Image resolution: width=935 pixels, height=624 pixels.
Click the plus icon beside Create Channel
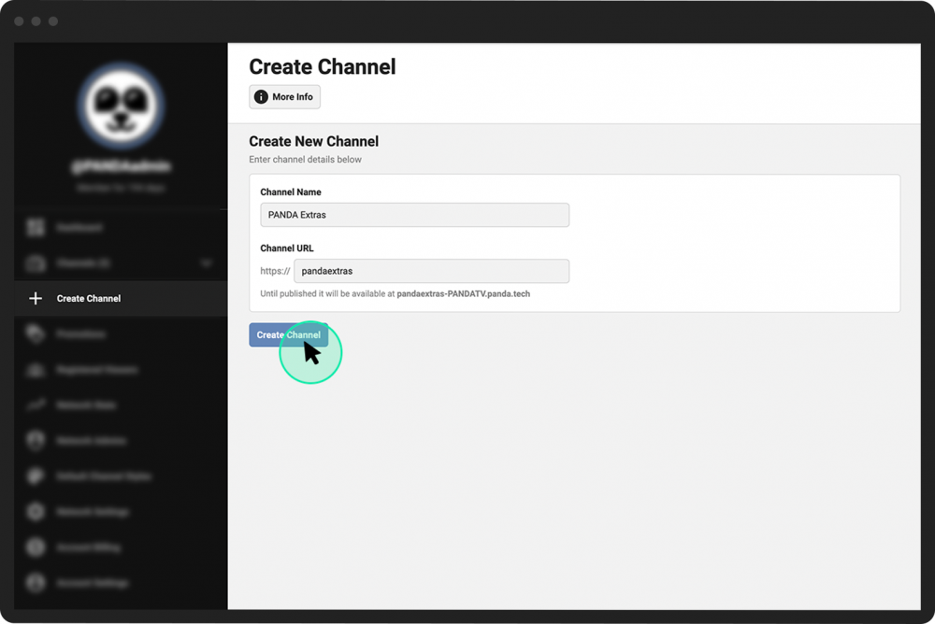[35, 298]
